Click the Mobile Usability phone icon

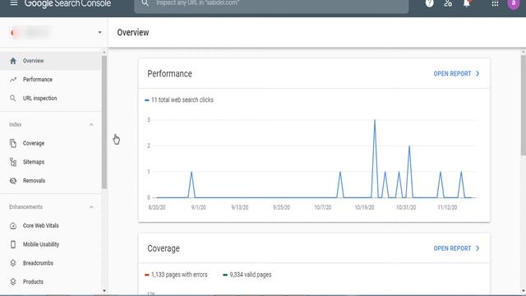[x=13, y=244]
